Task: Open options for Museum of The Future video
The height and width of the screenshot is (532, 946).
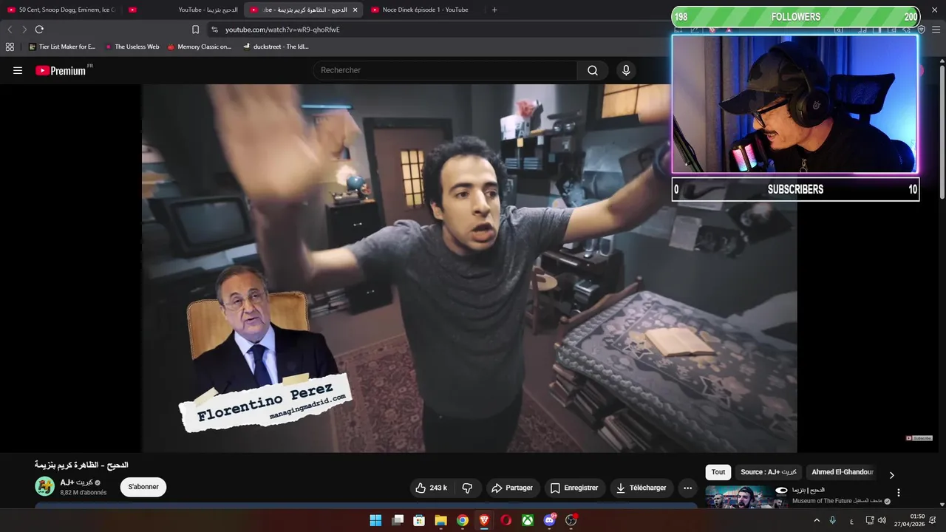Action: click(899, 493)
